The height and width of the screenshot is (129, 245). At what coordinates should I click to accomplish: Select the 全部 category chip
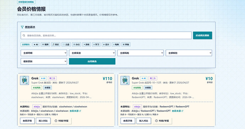[26, 44]
